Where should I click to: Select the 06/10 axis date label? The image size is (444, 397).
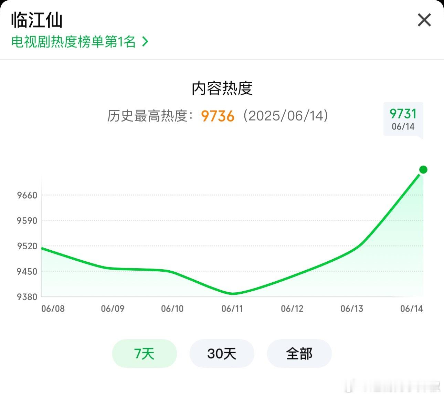172,309
